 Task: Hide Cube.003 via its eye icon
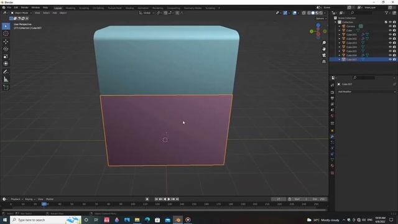point(390,43)
